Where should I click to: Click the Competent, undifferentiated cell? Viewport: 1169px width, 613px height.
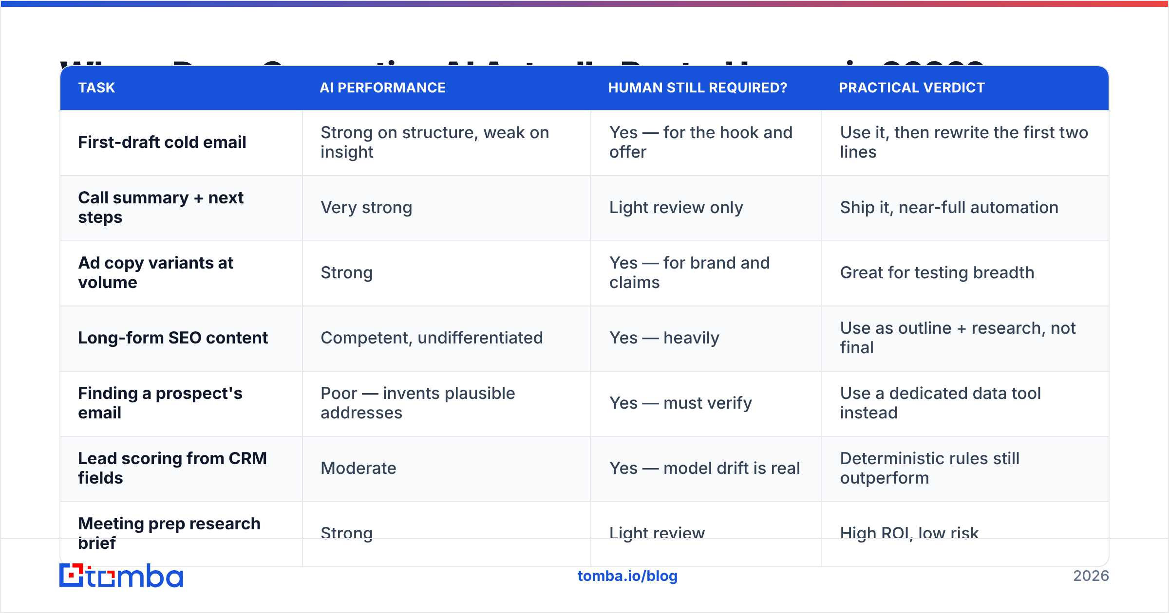point(447,339)
